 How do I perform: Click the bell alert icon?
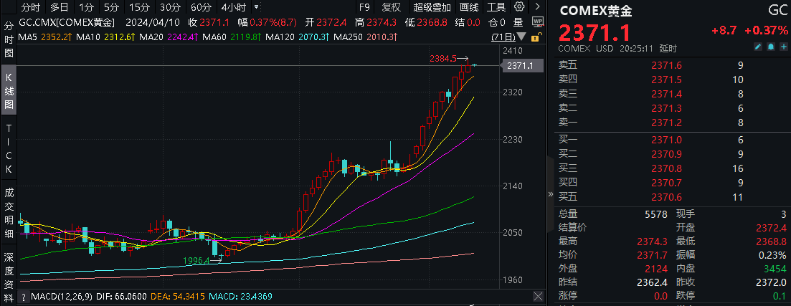coord(771,47)
